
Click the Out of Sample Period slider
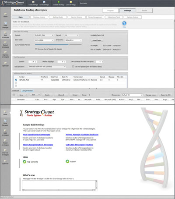[x=58, y=45]
